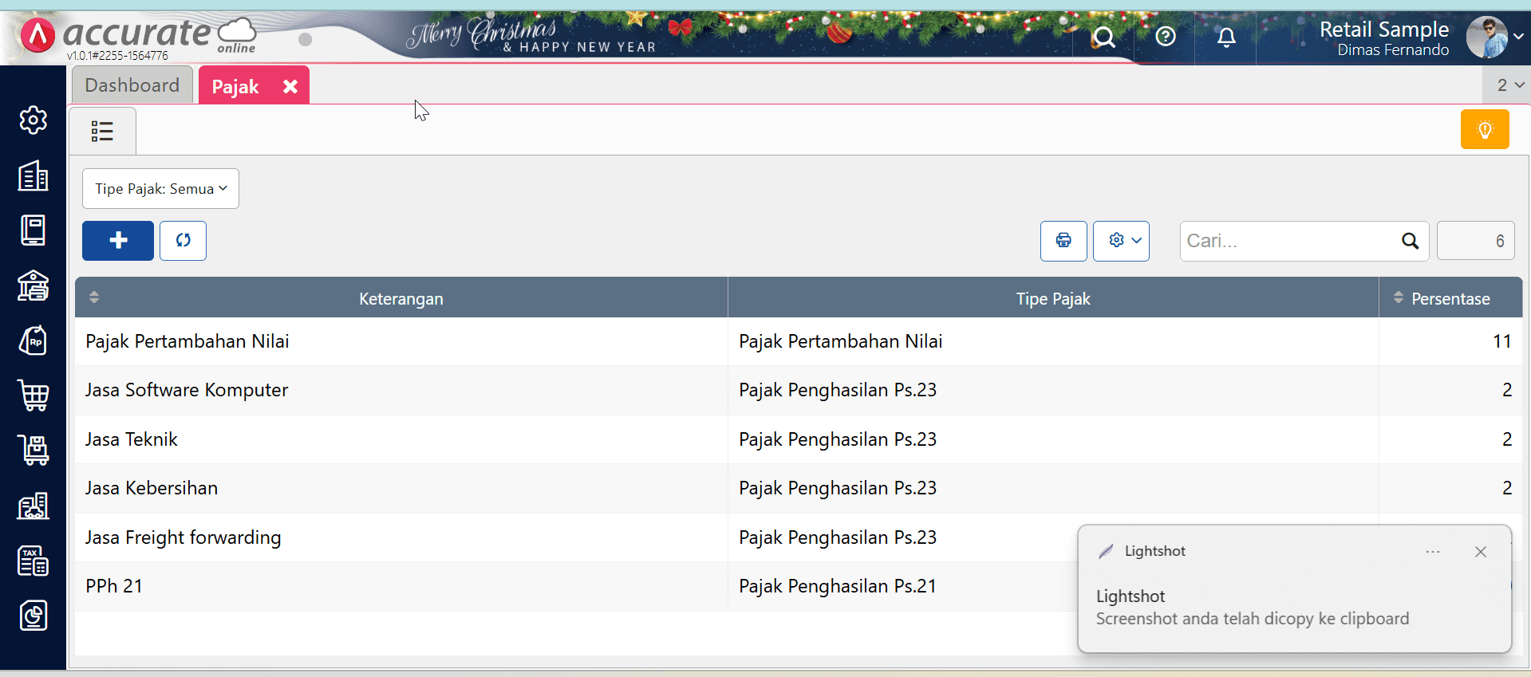
Task: Open the Fixed Asset building-truck icon
Action: point(33,506)
